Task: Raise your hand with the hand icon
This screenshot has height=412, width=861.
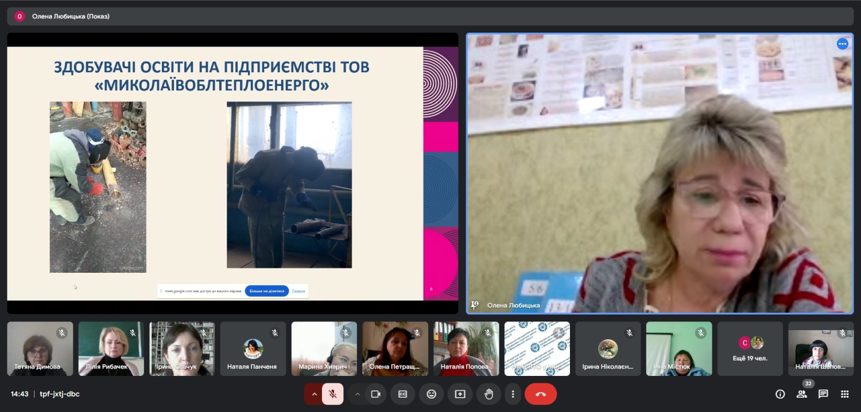Action: click(x=488, y=394)
